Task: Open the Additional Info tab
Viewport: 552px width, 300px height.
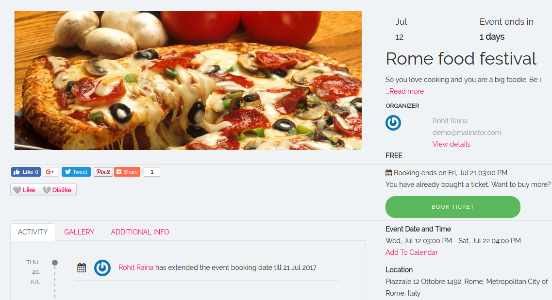Action: [x=140, y=232]
